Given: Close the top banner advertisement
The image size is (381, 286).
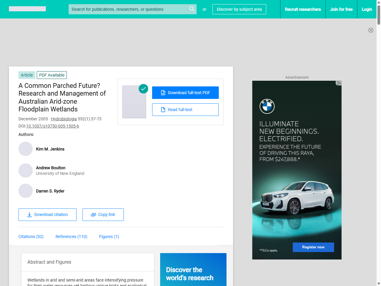Looking at the screenshot, I should (371, 30).
